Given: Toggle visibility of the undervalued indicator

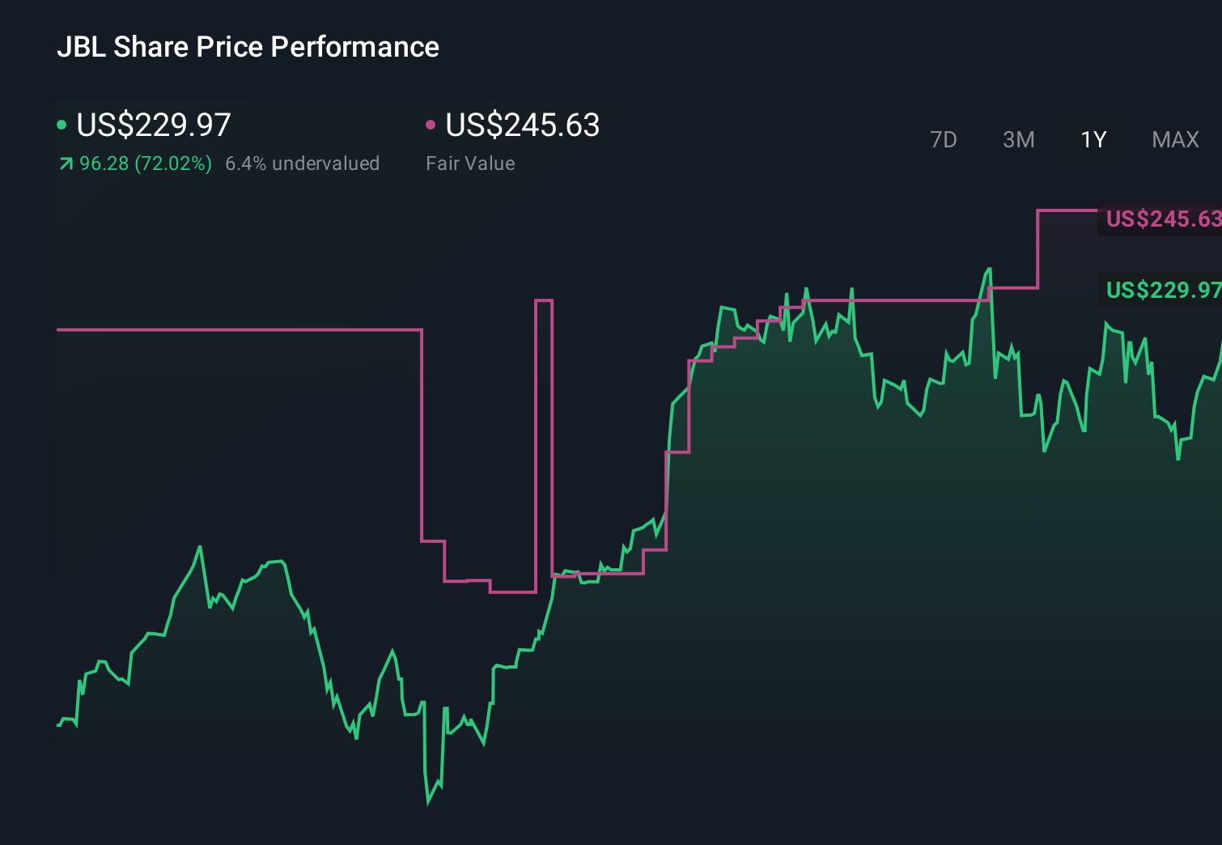Looking at the screenshot, I should (x=303, y=163).
